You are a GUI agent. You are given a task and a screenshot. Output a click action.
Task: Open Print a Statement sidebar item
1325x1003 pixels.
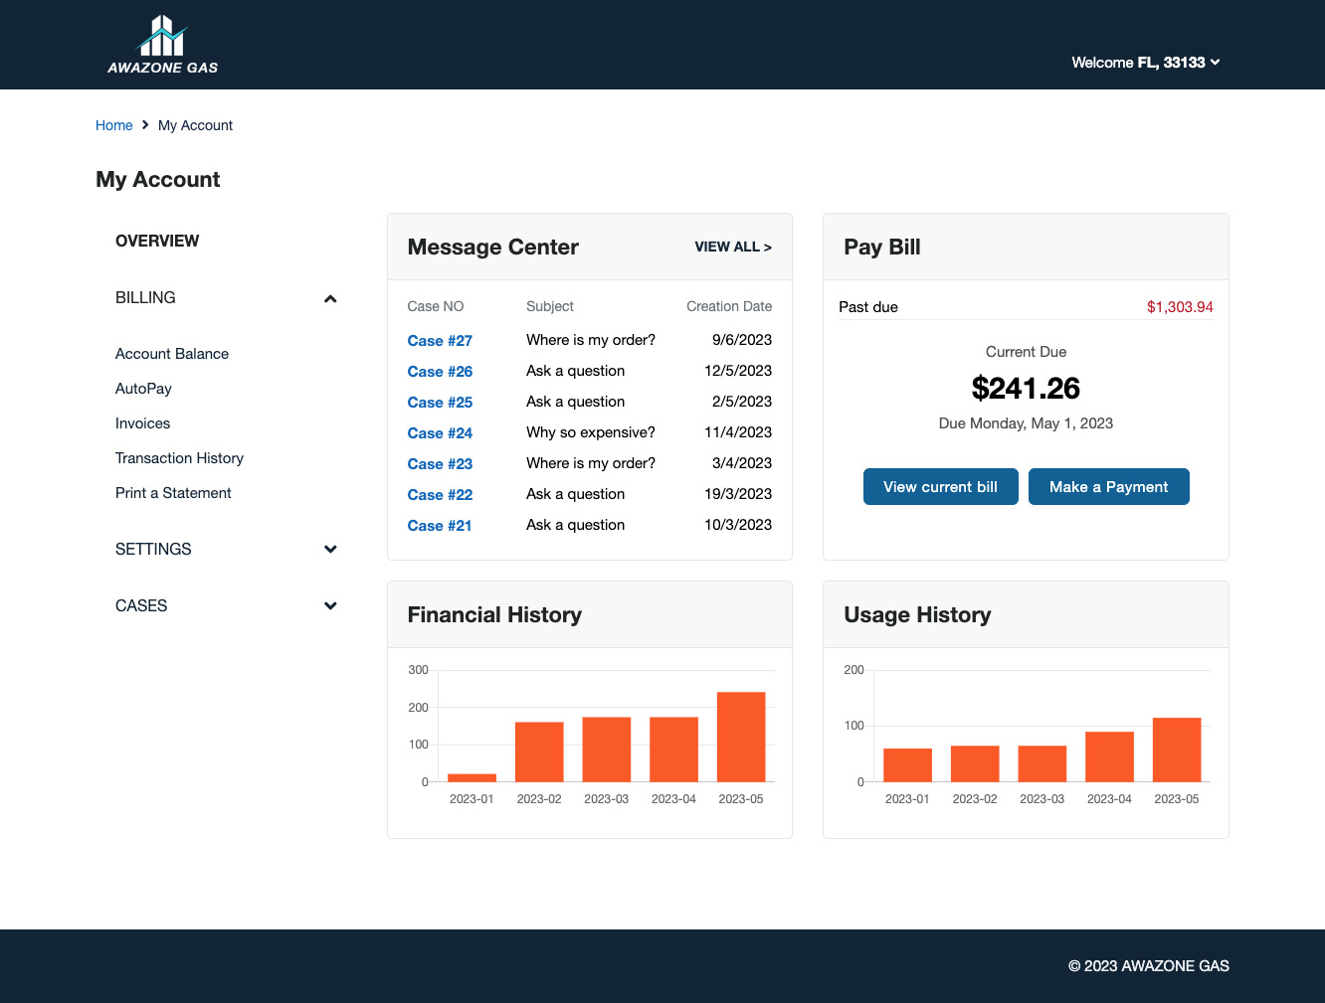(173, 493)
